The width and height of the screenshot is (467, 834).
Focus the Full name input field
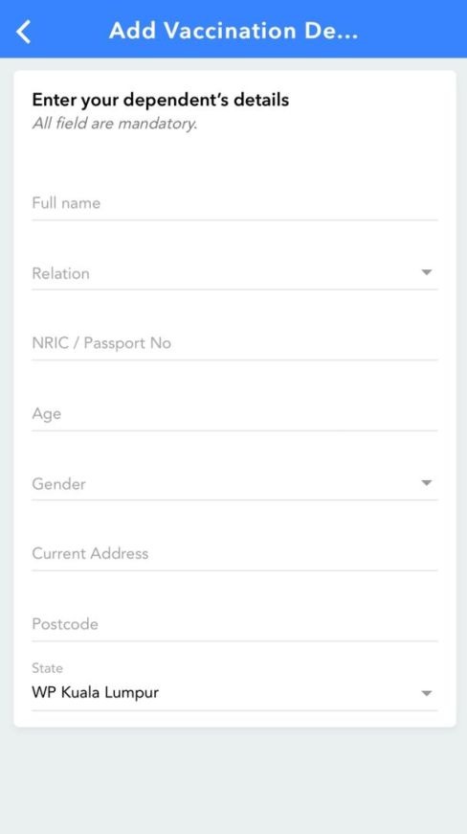tap(234, 203)
